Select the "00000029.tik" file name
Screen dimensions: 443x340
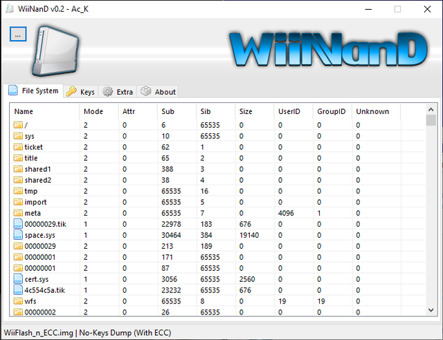(x=45, y=224)
